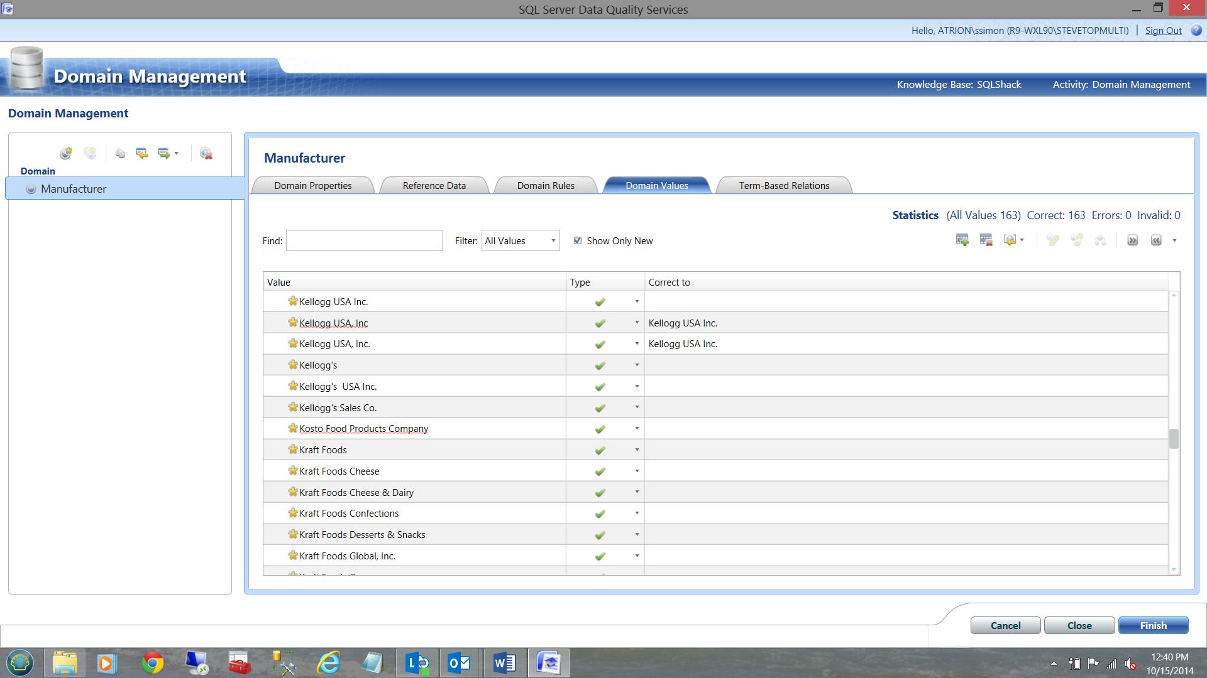Viewport: 1207px width, 678px height.
Task: Click the Finish button
Action: click(1153, 625)
